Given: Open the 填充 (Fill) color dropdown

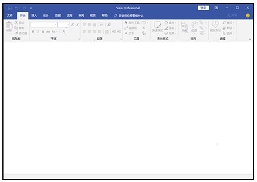Looking at the screenshot, I should 170,23.
